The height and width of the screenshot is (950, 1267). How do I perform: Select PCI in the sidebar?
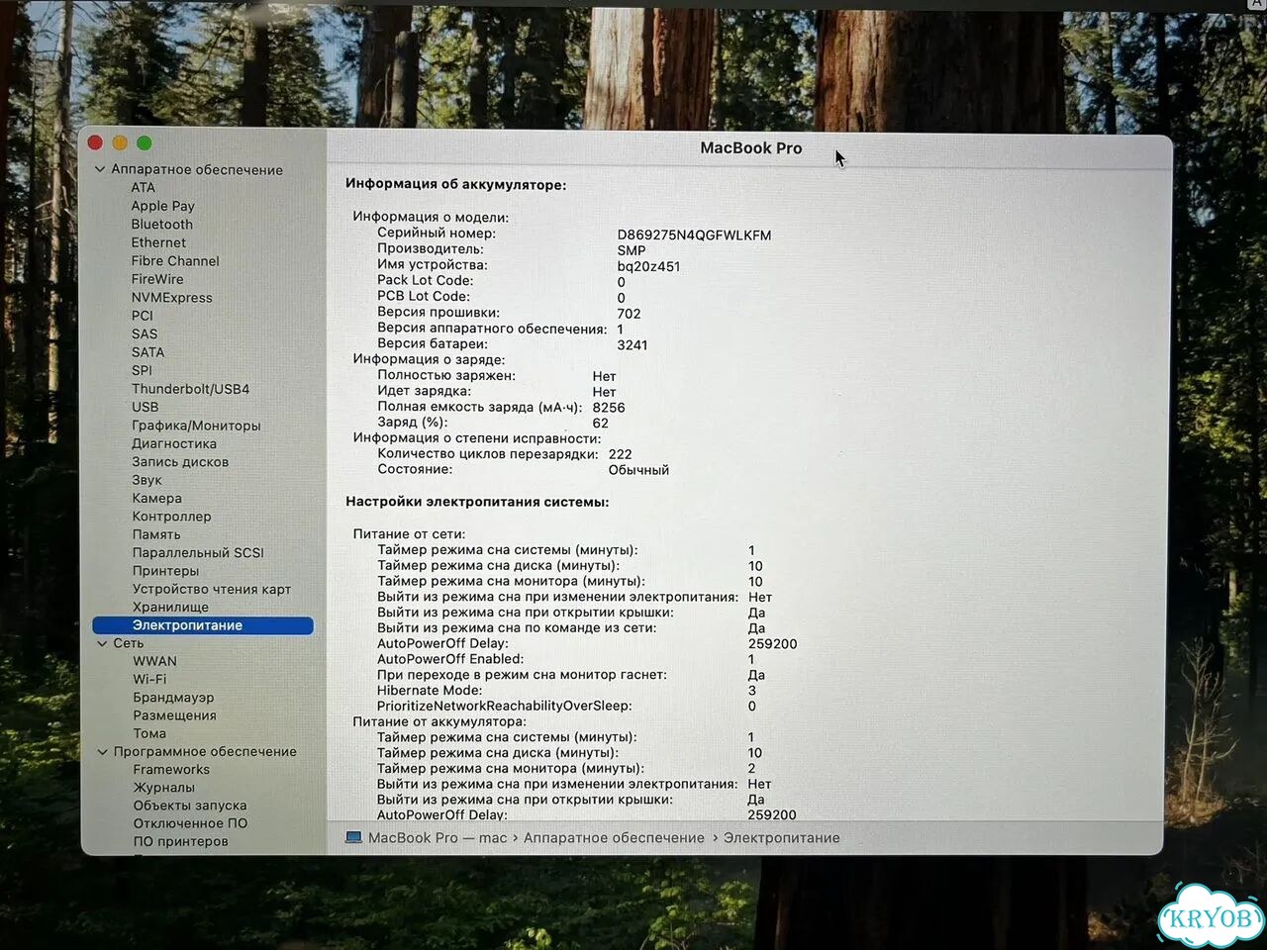tap(143, 316)
